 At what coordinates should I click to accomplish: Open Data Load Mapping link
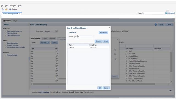click(13, 35)
